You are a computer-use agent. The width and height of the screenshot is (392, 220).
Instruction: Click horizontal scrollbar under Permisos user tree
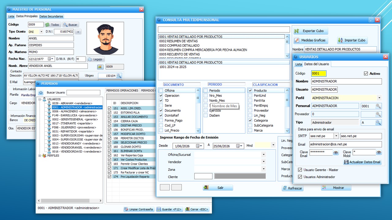[70, 200]
